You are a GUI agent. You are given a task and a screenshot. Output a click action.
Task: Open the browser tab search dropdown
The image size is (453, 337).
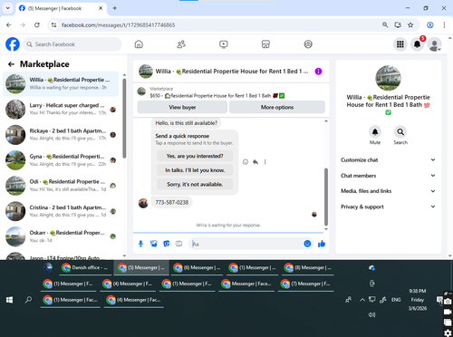pyautogui.click(x=8, y=8)
